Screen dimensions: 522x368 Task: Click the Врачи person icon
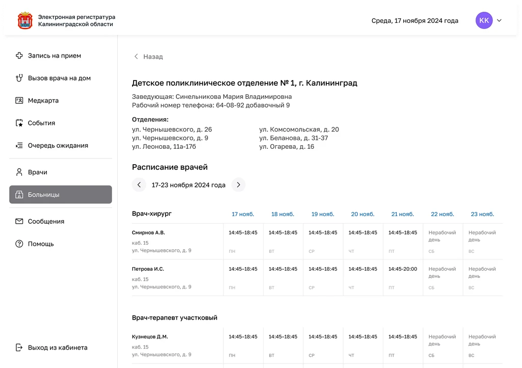19,172
